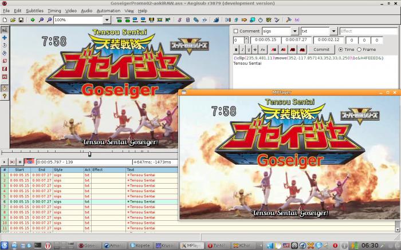Select subtitle row 1 in grid
This screenshot has width=401, height=250.
click(89, 175)
